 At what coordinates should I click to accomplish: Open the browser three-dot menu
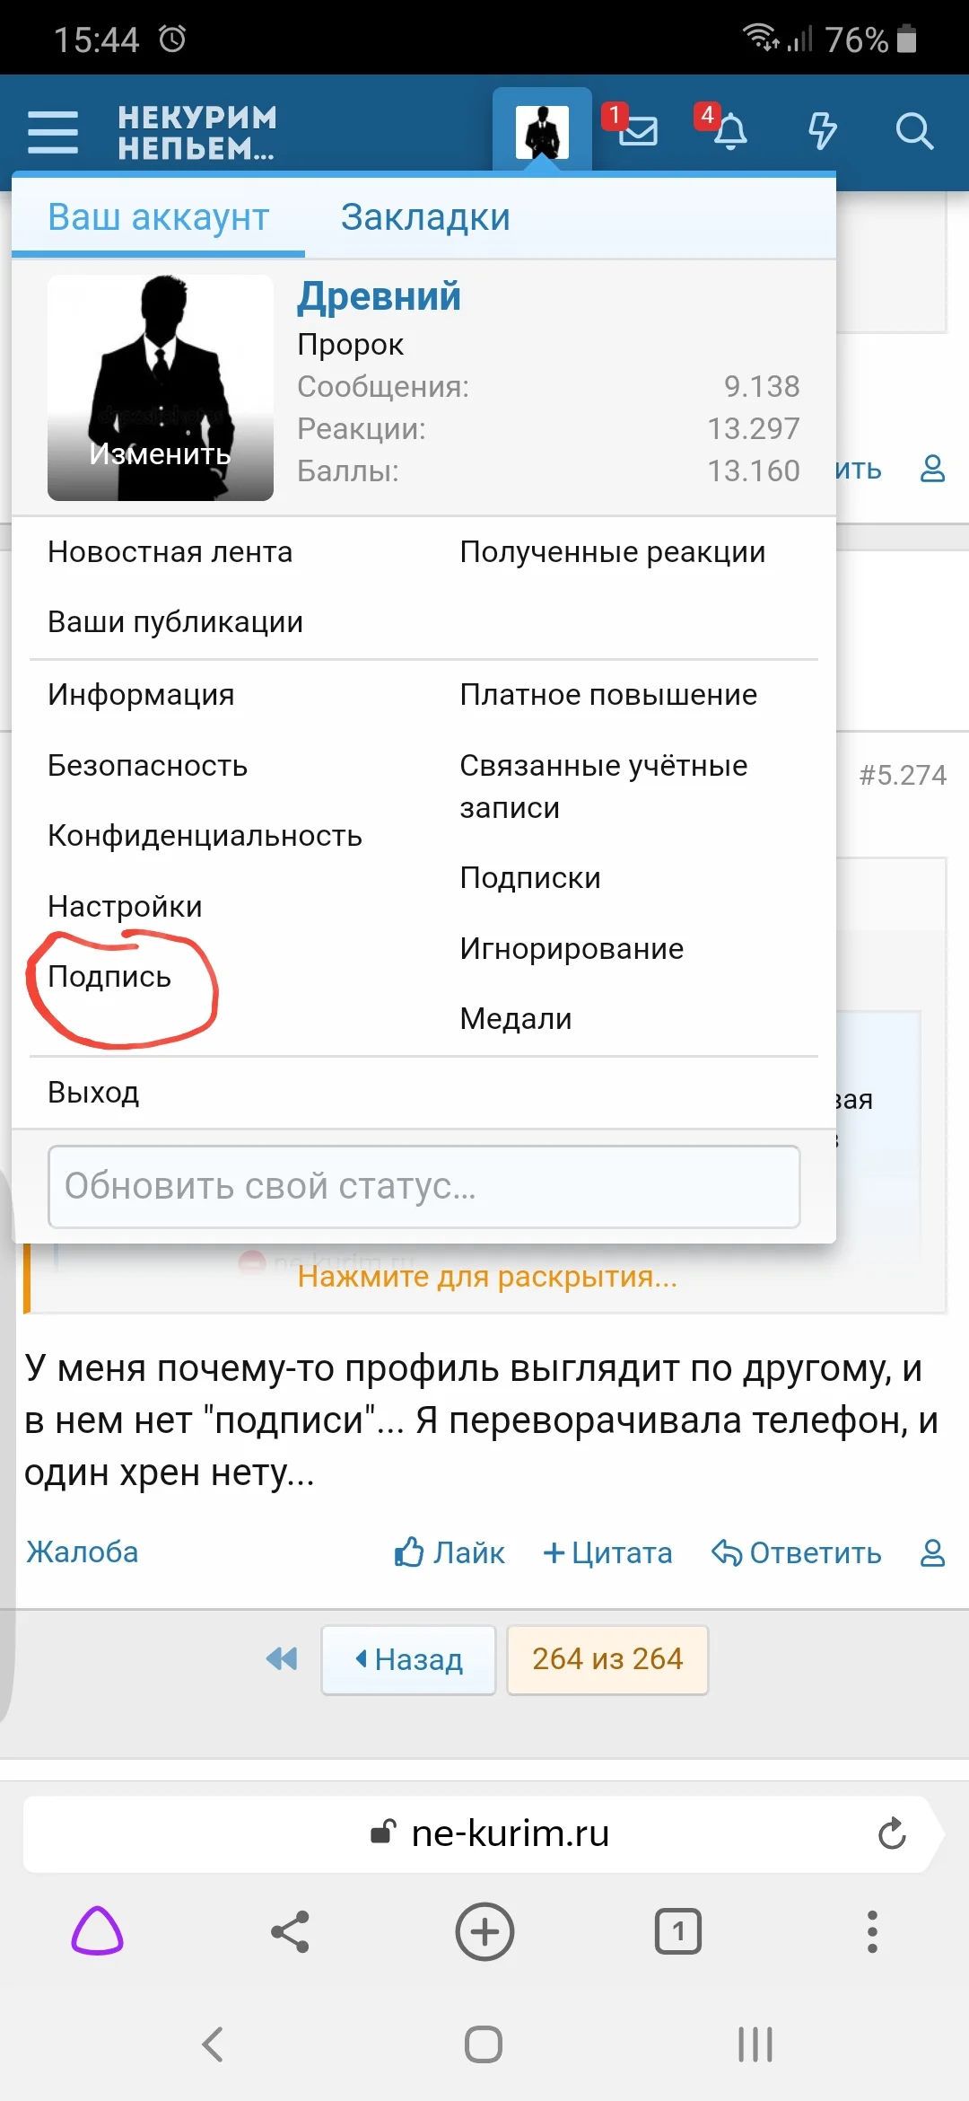[872, 1931]
